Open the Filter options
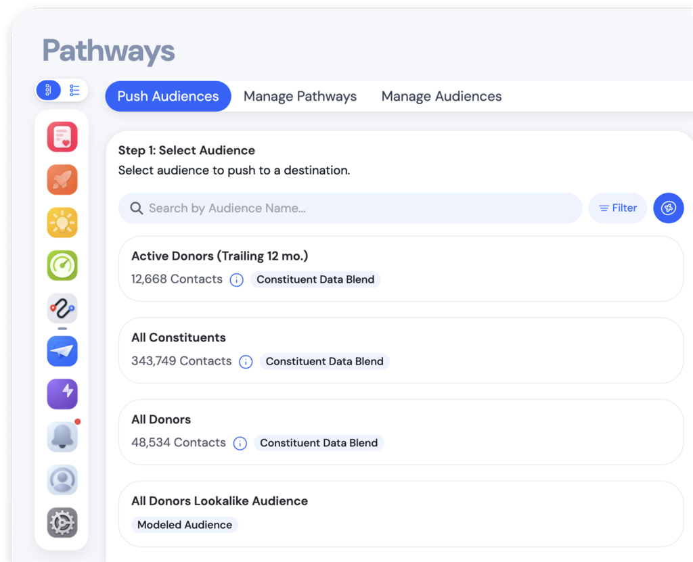 coord(618,208)
